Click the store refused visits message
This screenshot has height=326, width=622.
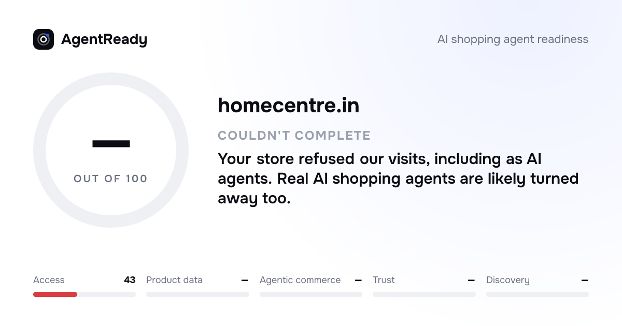pyautogui.click(x=398, y=179)
